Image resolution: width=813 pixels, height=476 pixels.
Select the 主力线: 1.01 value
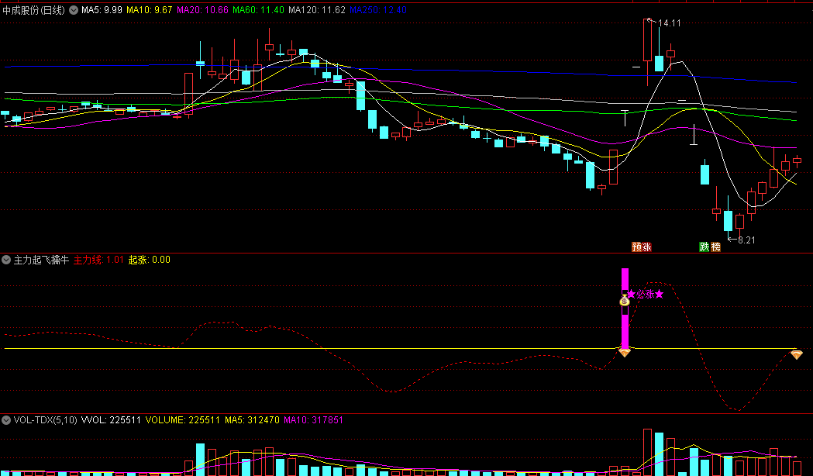tap(98, 260)
